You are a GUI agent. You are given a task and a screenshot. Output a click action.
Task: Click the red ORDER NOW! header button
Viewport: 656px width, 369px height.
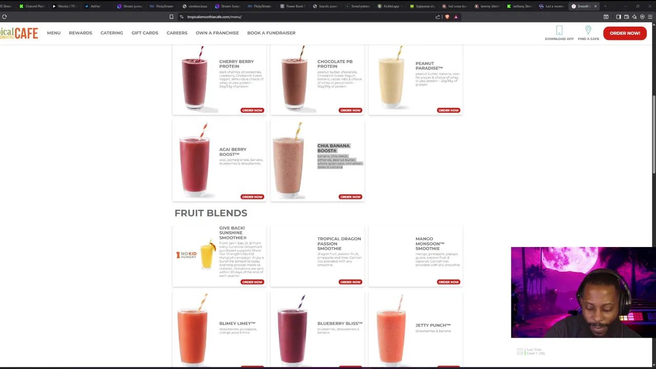pos(625,33)
